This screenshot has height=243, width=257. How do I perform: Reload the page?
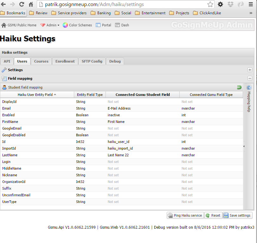click(22, 4)
